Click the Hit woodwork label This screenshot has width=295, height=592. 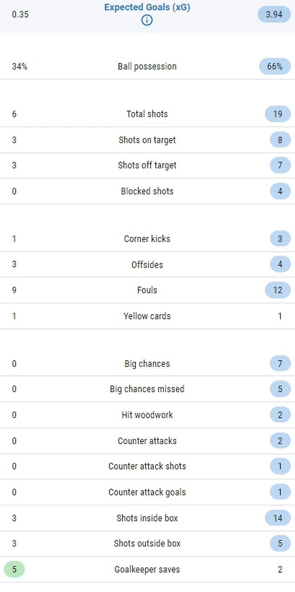[x=147, y=415]
